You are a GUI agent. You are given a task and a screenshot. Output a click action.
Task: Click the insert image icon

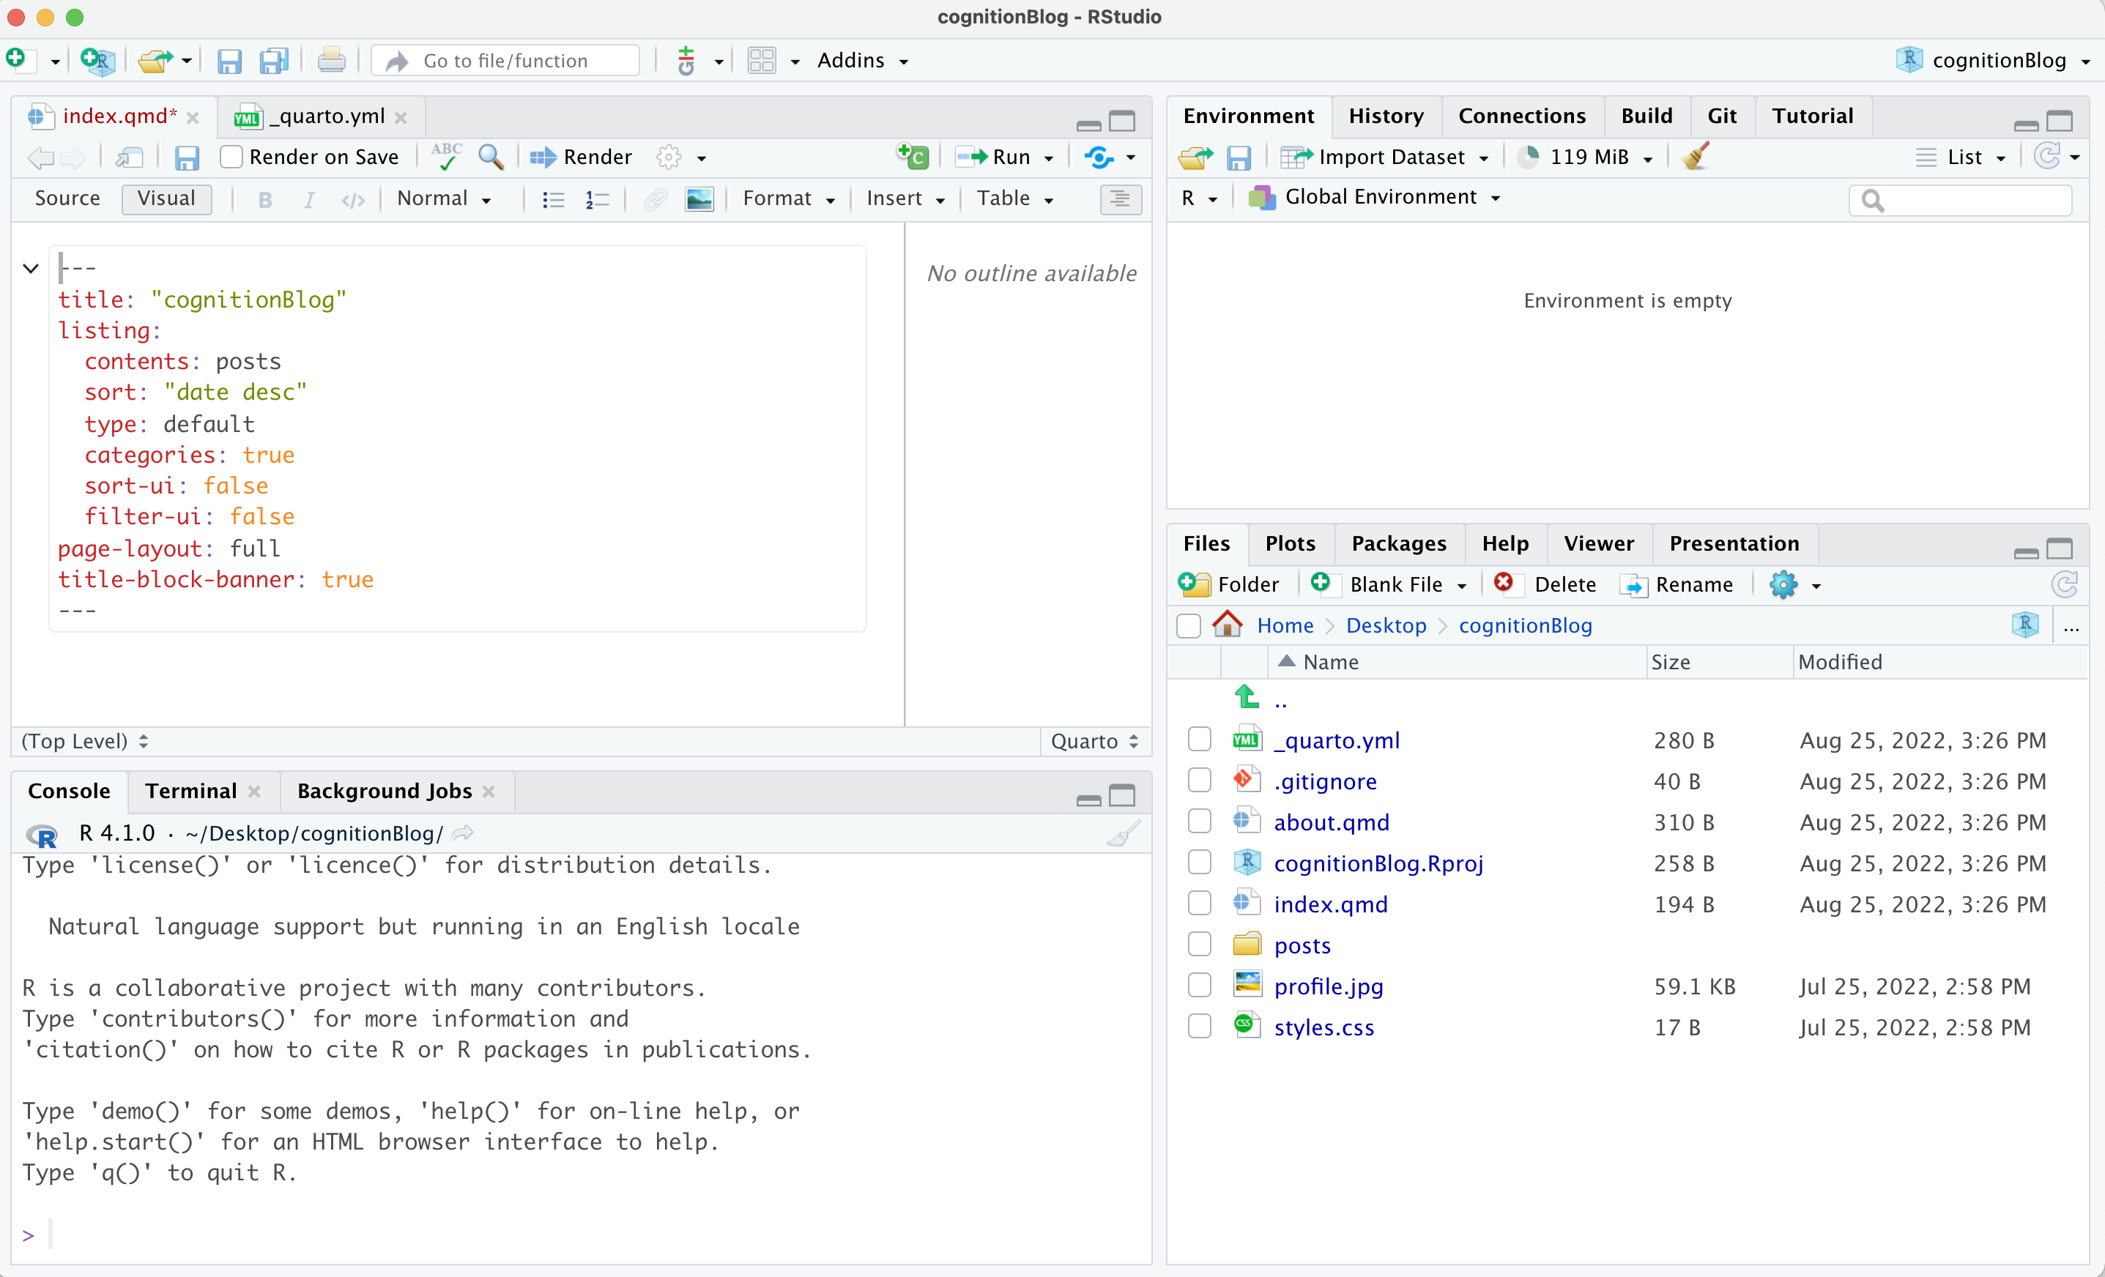tap(699, 199)
